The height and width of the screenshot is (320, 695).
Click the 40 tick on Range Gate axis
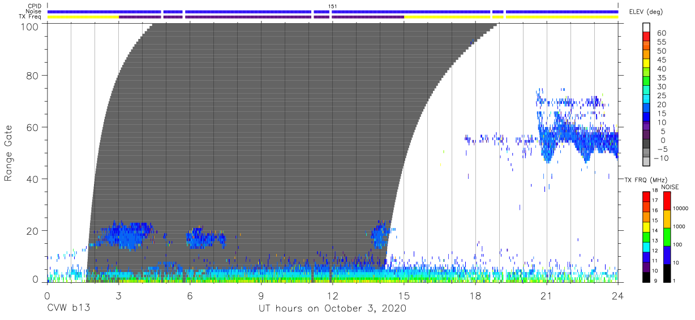[33, 179]
